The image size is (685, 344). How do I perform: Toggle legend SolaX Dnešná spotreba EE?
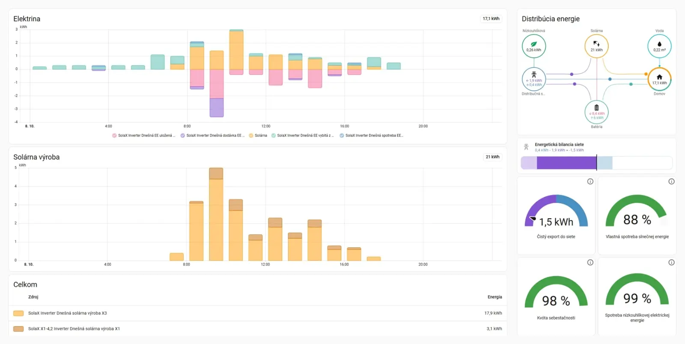[x=371, y=136]
